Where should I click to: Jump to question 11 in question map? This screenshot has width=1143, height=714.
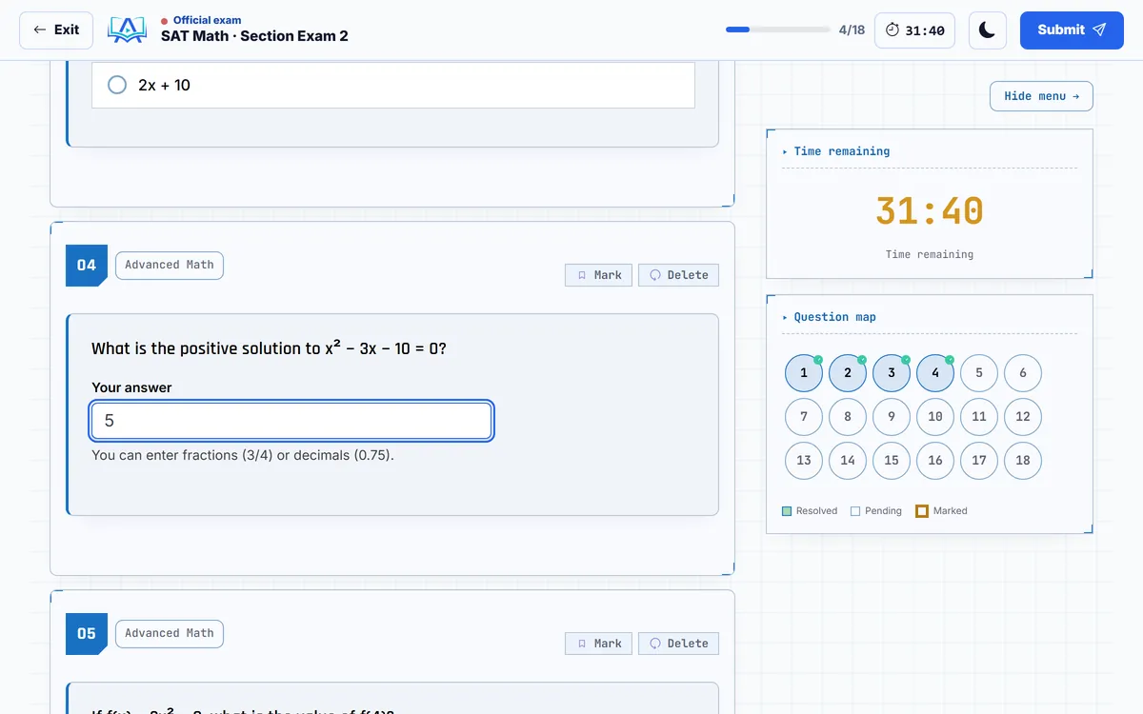[x=979, y=417]
